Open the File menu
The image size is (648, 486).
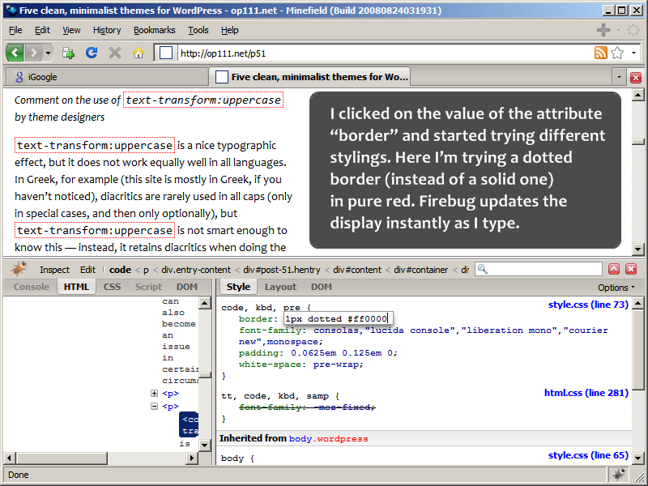pyautogui.click(x=15, y=30)
